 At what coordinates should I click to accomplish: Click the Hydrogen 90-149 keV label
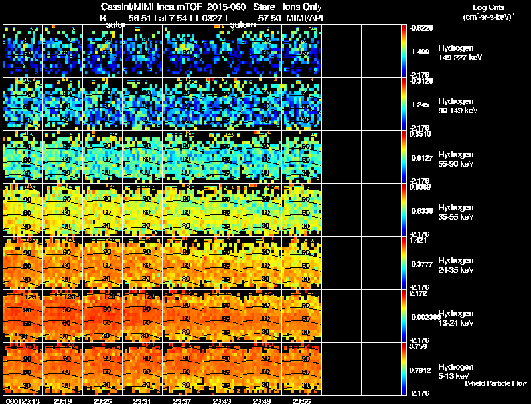click(457, 106)
